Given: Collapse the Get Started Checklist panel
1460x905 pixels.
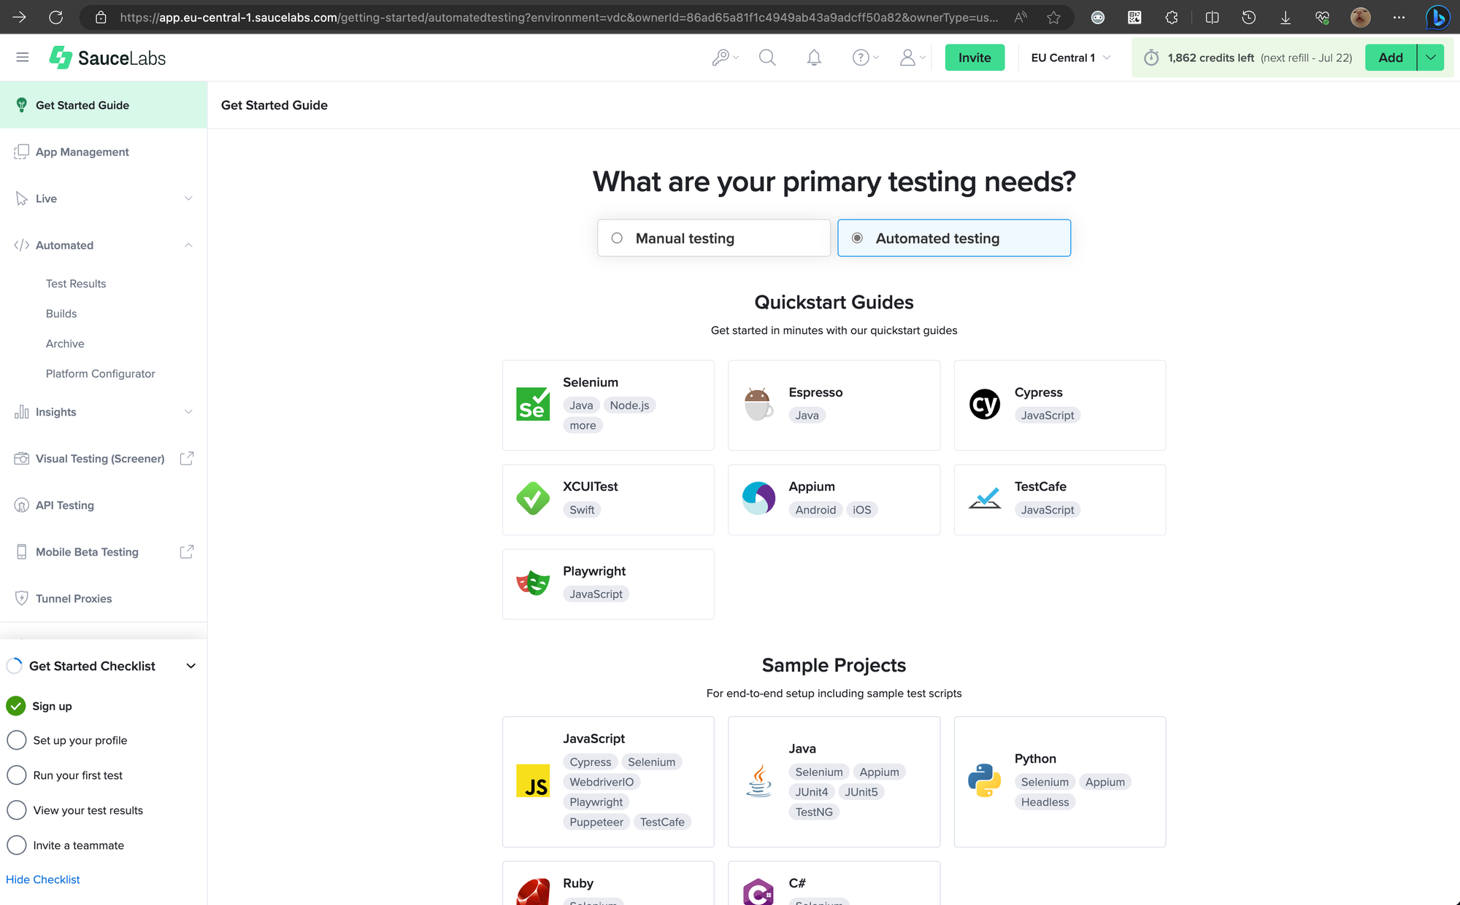Looking at the screenshot, I should pyautogui.click(x=191, y=666).
